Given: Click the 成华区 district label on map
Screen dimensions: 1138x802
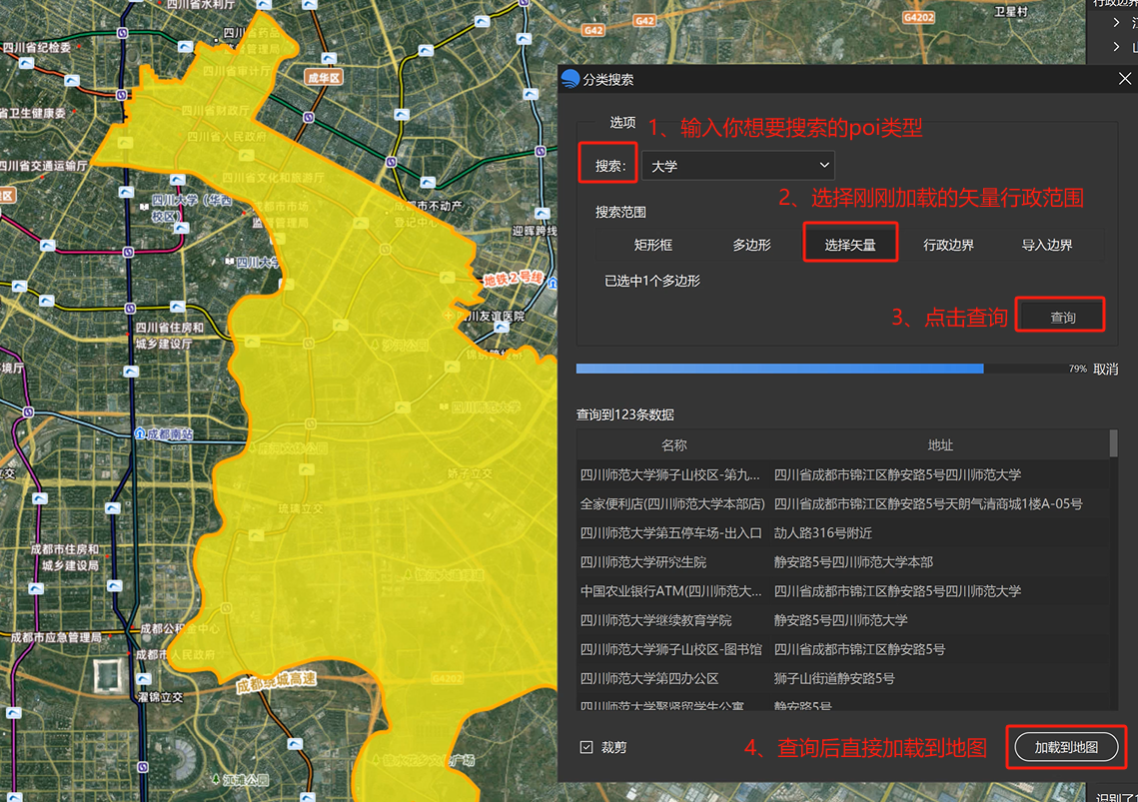Looking at the screenshot, I should [324, 78].
